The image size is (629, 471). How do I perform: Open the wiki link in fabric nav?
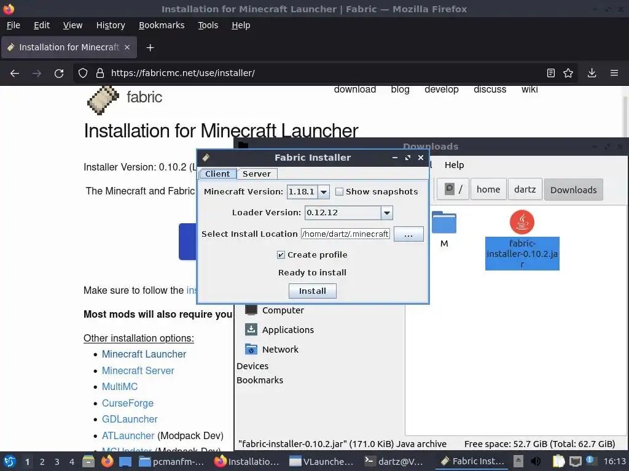coord(529,90)
